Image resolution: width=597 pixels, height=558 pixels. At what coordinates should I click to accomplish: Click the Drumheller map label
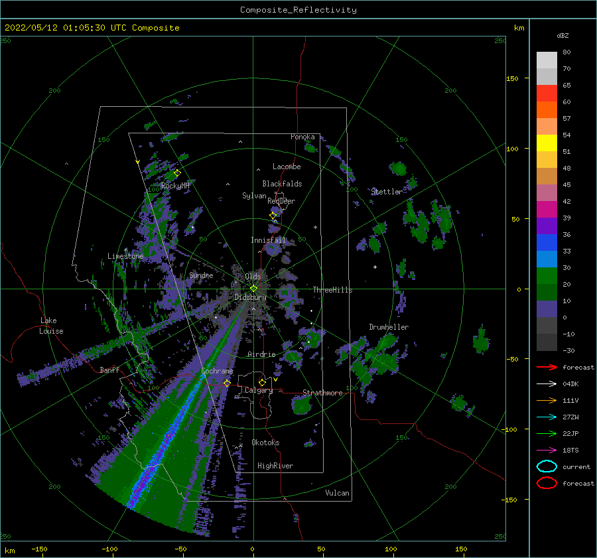(389, 327)
